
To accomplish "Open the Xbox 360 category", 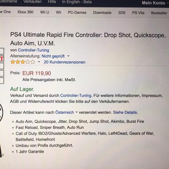I will (25, 12).
